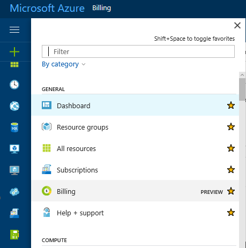
Task: Toggle favorite star for Resource groups
Action: (x=231, y=127)
